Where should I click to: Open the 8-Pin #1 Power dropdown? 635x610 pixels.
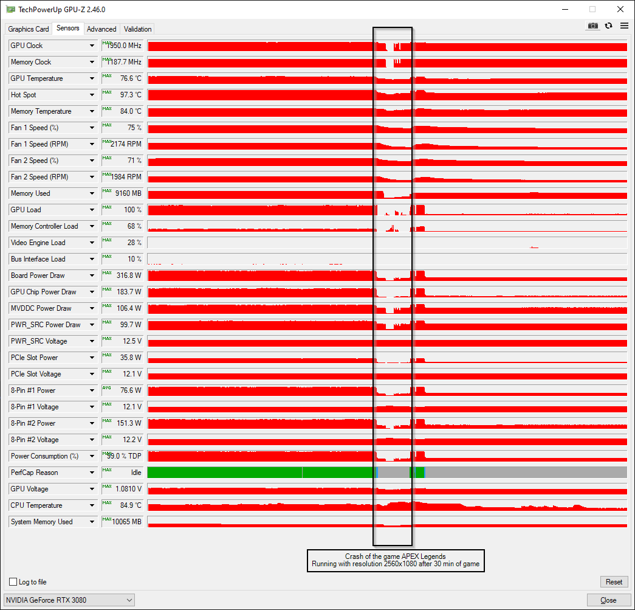(92, 390)
